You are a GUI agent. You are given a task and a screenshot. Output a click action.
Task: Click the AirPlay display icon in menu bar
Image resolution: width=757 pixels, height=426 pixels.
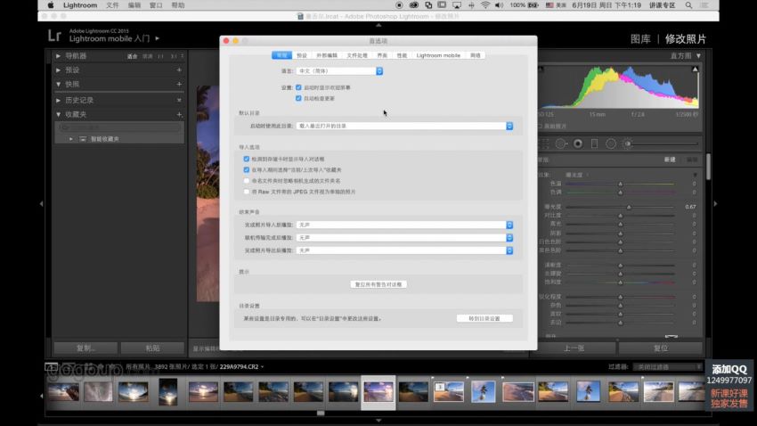[x=457, y=5]
